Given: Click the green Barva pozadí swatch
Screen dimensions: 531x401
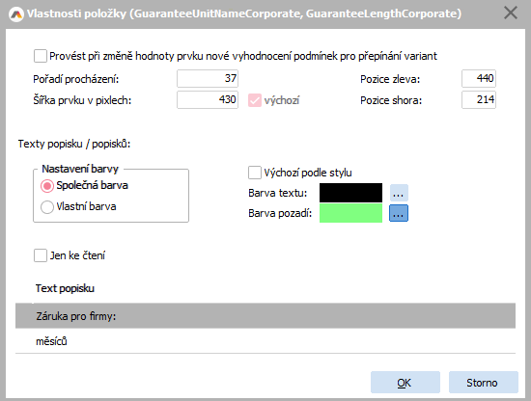Looking at the screenshot, I should click(350, 213).
